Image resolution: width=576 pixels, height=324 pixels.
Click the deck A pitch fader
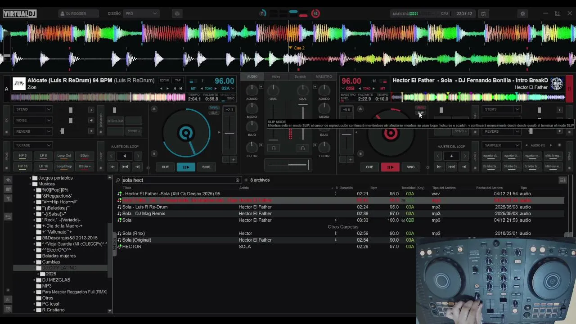click(229, 133)
